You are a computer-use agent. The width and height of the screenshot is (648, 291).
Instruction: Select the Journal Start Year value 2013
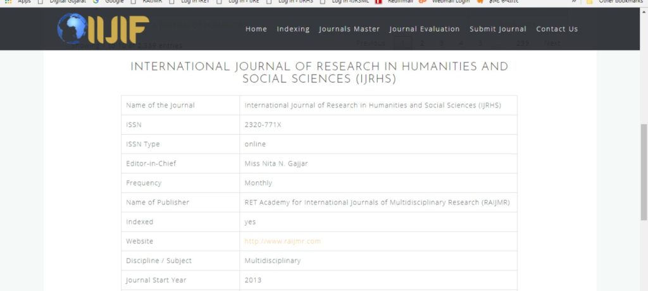pos(253,280)
